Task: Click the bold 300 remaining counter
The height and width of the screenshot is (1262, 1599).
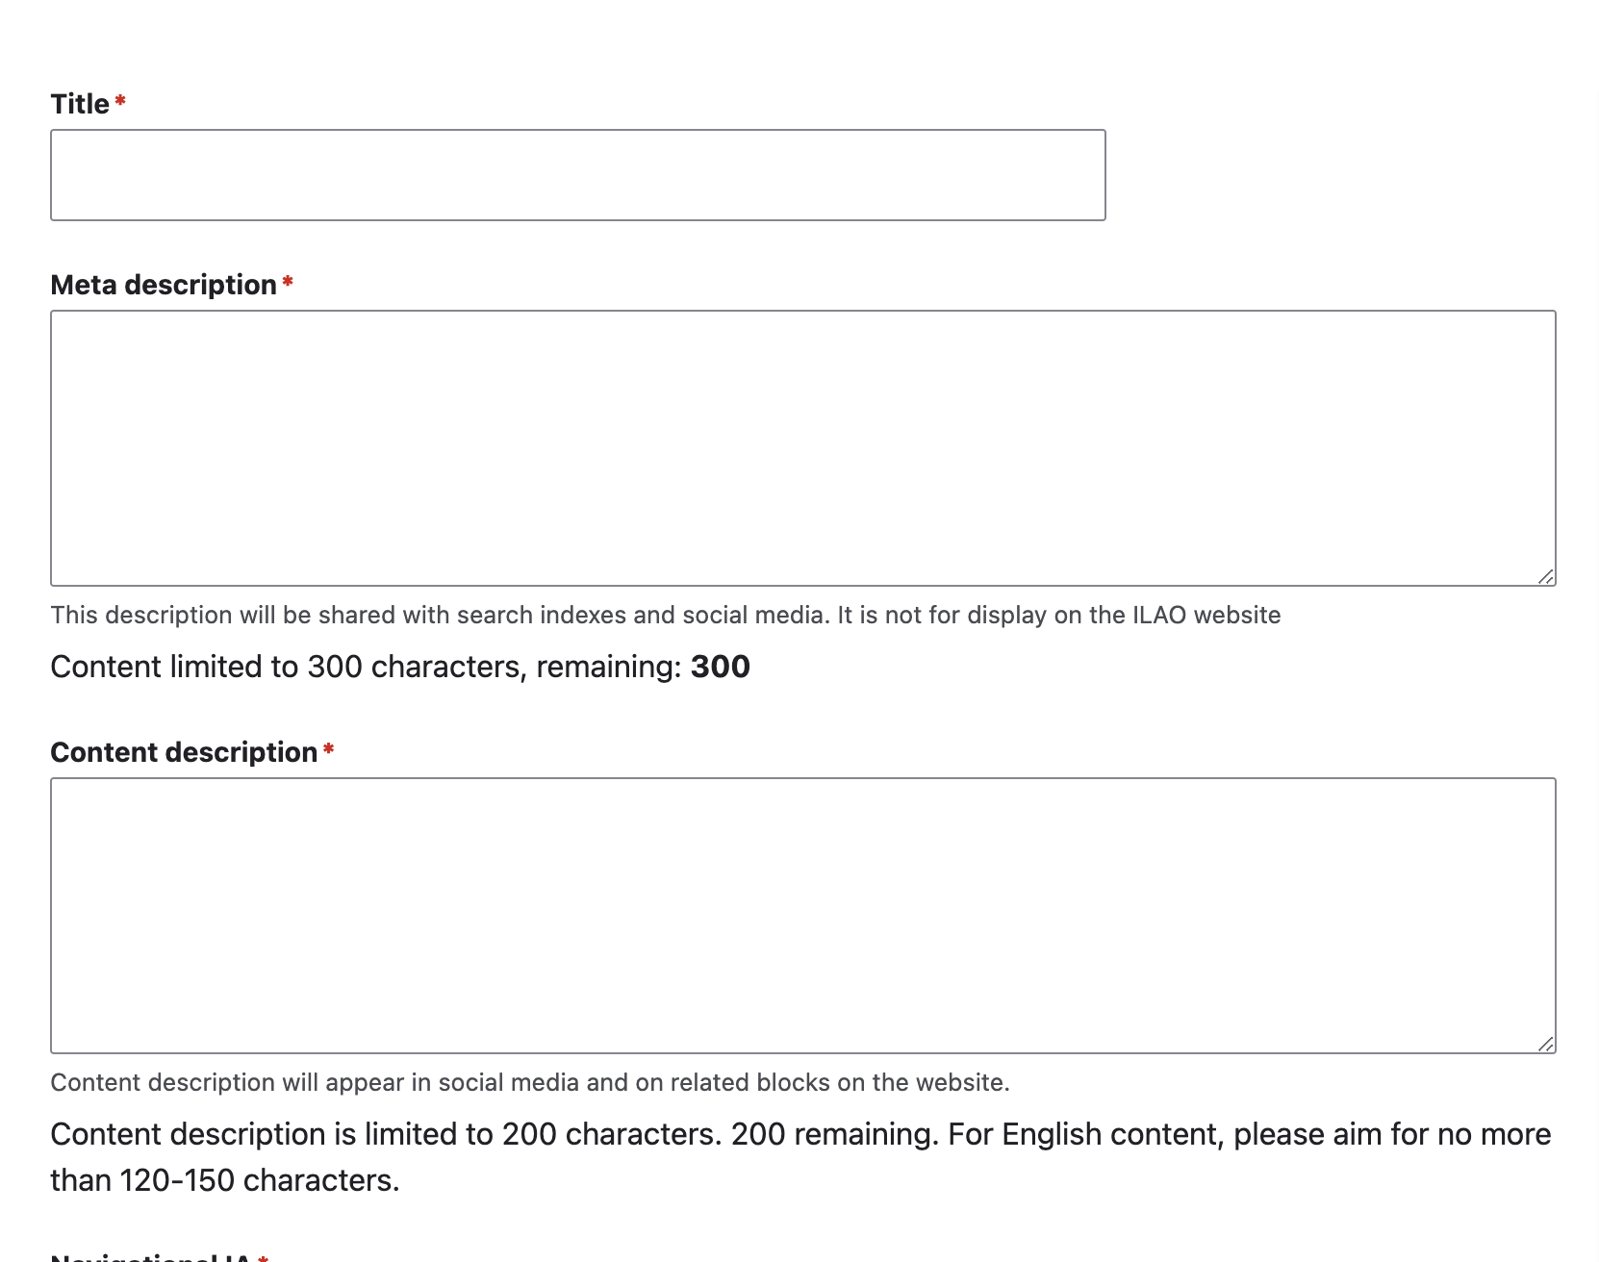Action: tap(721, 667)
